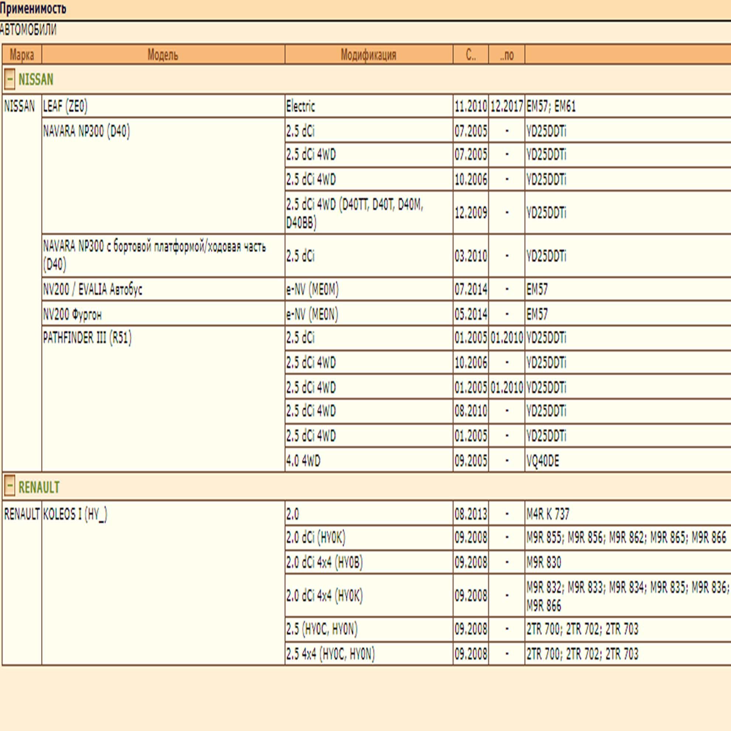731x731 pixels.
Task: Click the 2.5 (HY0C, HY0N) modification
Action: click(x=368, y=629)
